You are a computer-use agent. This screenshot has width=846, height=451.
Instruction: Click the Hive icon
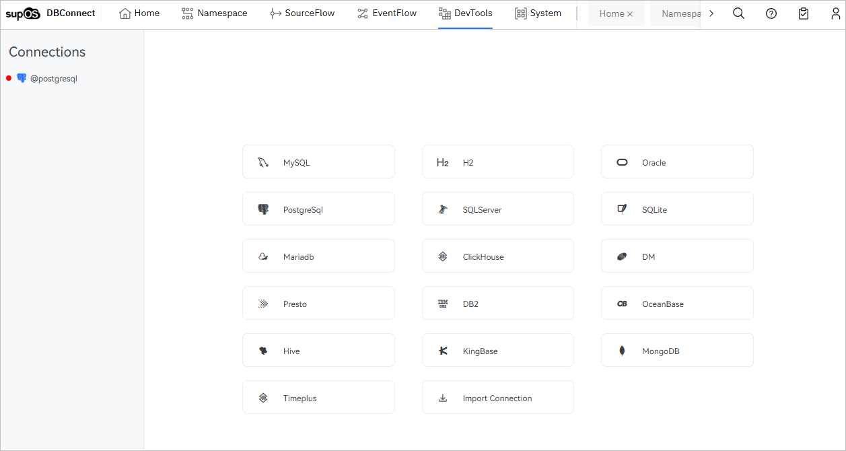tap(263, 351)
